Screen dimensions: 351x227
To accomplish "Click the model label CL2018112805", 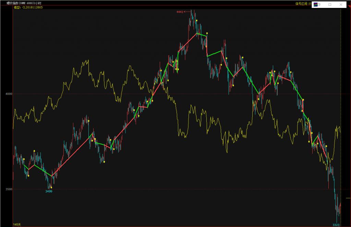I will pyautogui.click(x=28, y=8).
